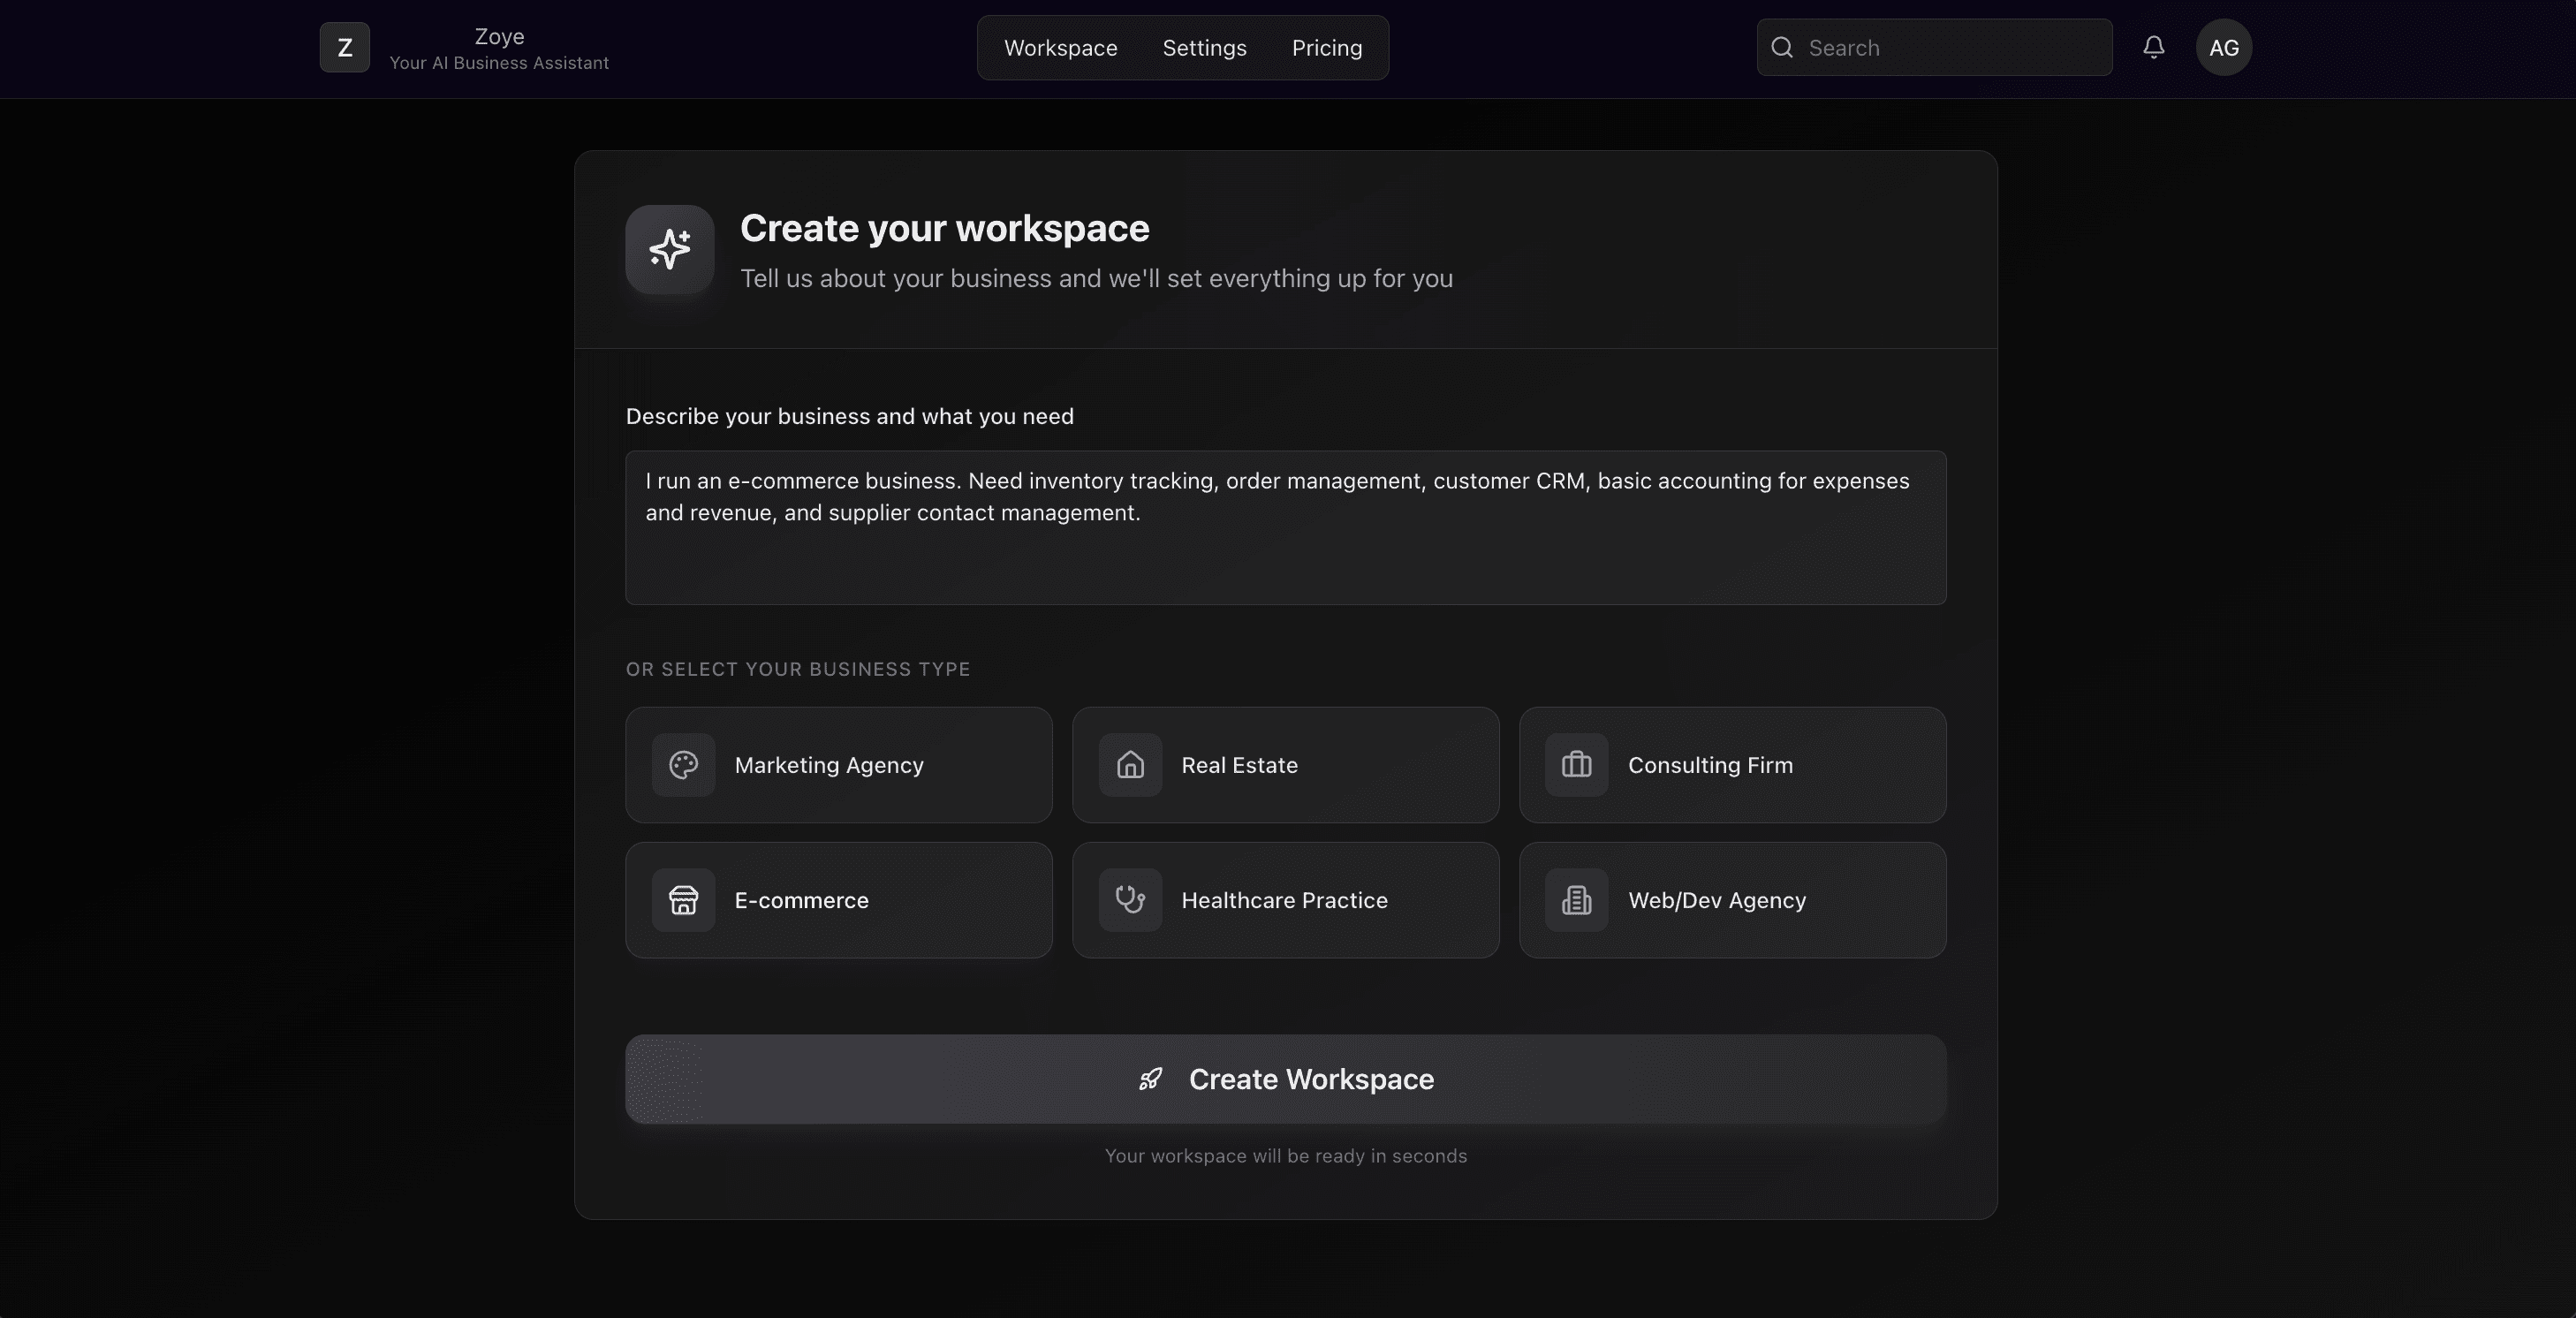Click the E-commerce store icon
The image size is (2576, 1318).
(683, 900)
